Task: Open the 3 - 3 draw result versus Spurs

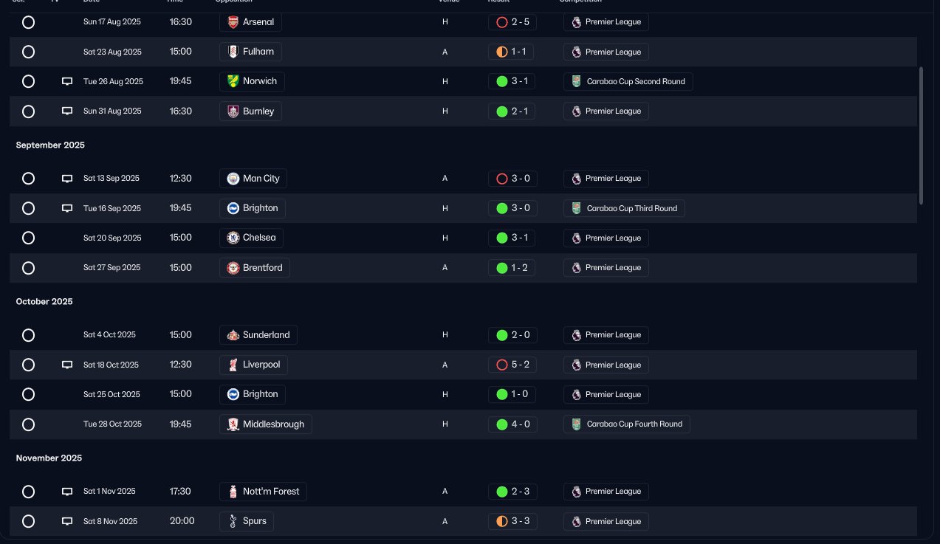Action: click(512, 521)
